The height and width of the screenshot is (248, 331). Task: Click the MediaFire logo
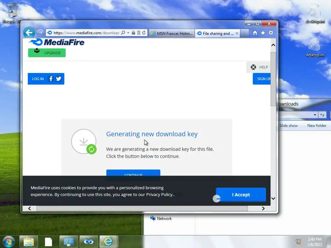(57, 42)
